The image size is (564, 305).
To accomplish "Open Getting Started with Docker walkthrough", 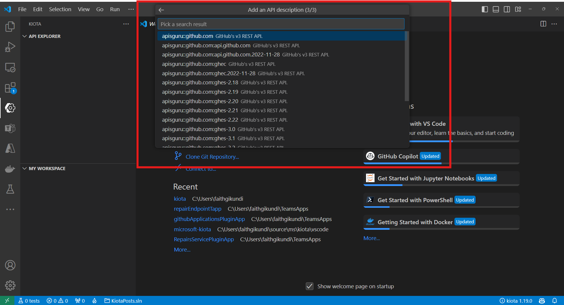I will [441, 222].
